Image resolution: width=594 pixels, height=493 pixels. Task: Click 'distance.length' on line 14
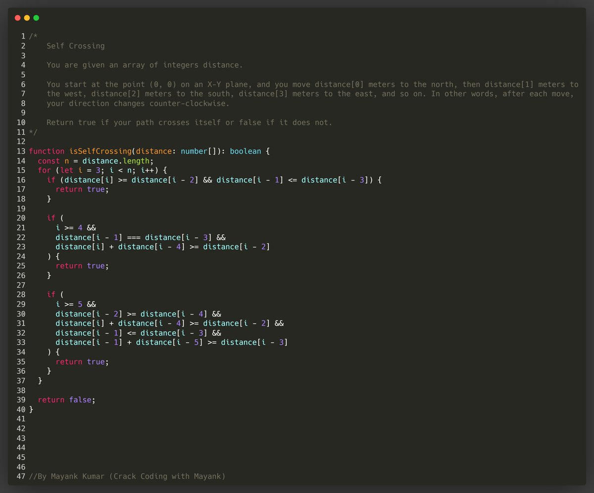(x=116, y=161)
